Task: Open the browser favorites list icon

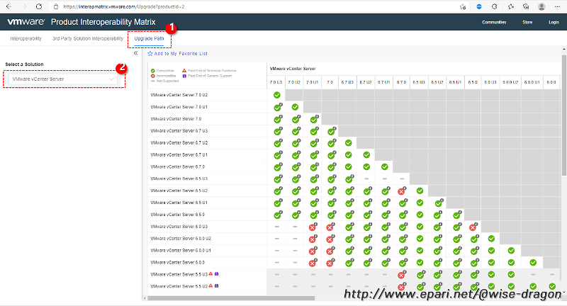Action: (x=510, y=6)
